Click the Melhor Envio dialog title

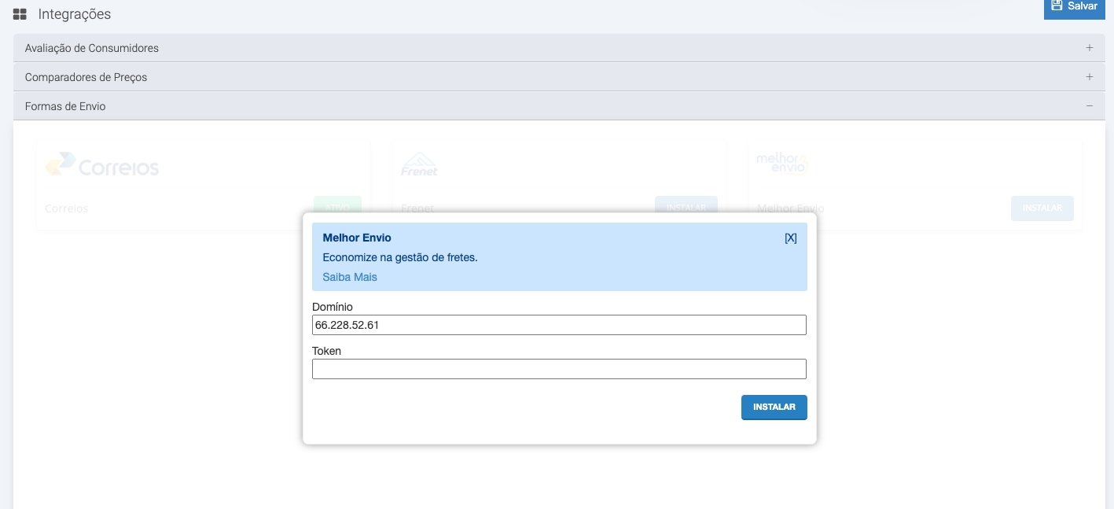[357, 238]
